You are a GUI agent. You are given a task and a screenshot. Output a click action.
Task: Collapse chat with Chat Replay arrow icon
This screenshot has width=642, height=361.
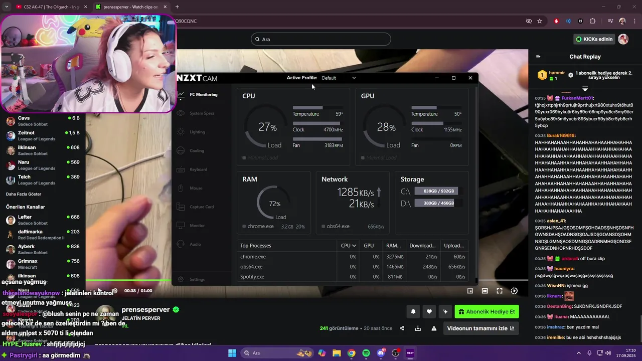(x=538, y=57)
